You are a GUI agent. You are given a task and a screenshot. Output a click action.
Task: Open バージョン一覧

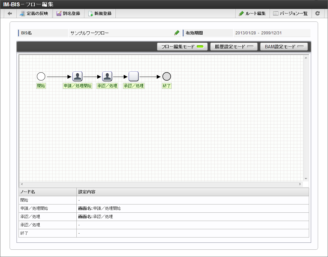(290, 14)
